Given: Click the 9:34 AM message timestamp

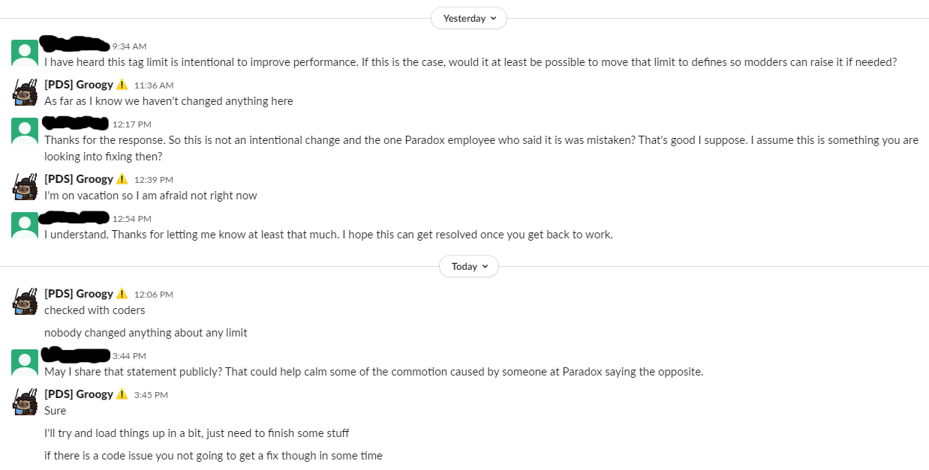Looking at the screenshot, I should click(130, 46).
